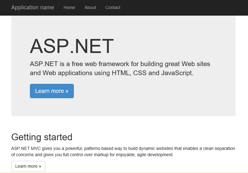Click the large ASP.NET heading
Viewport: 248px width, 173px height.
[72, 46]
